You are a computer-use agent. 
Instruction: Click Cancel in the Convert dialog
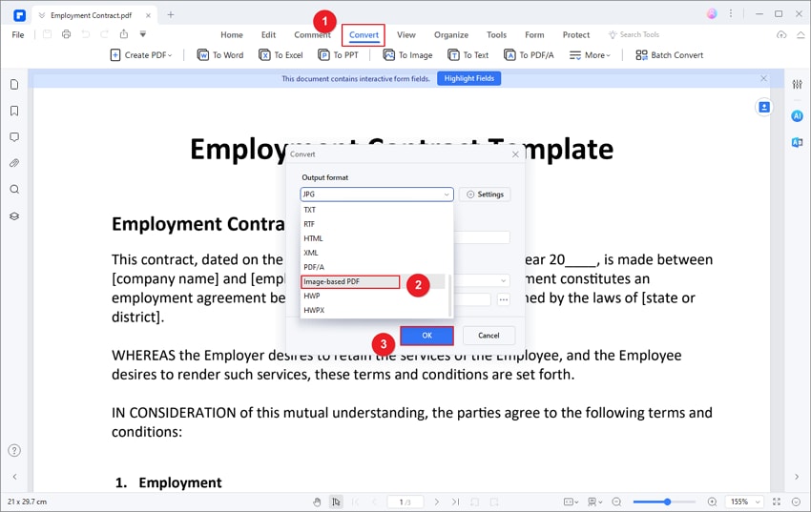[489, 336]
